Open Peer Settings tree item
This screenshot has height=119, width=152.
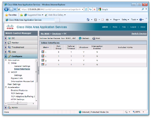(14, 85)
